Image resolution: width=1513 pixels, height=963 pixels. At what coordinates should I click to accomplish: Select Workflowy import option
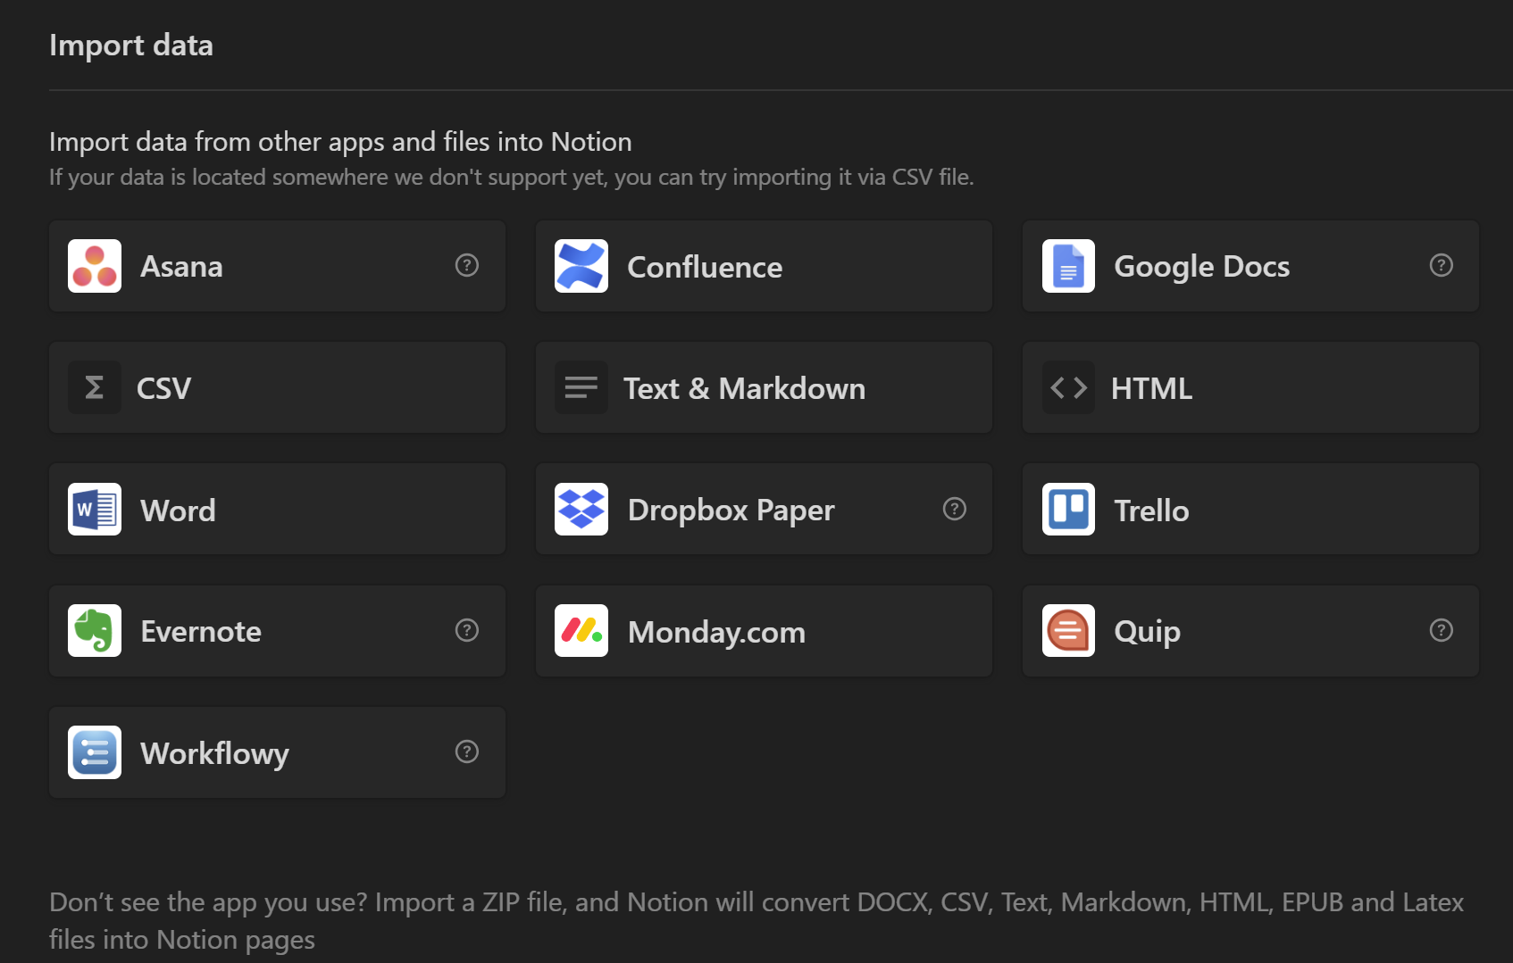click(x=278, y=752)
